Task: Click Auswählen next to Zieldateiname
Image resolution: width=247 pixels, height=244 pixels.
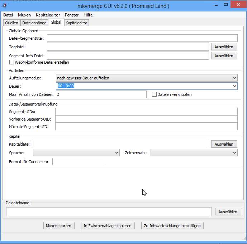Action: click(228, 212)
